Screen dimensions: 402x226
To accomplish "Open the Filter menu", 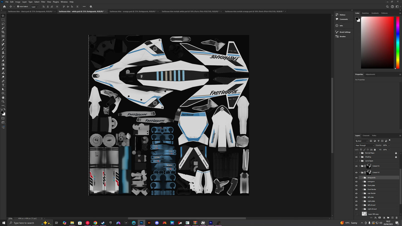I will click(x=43, y=2).
